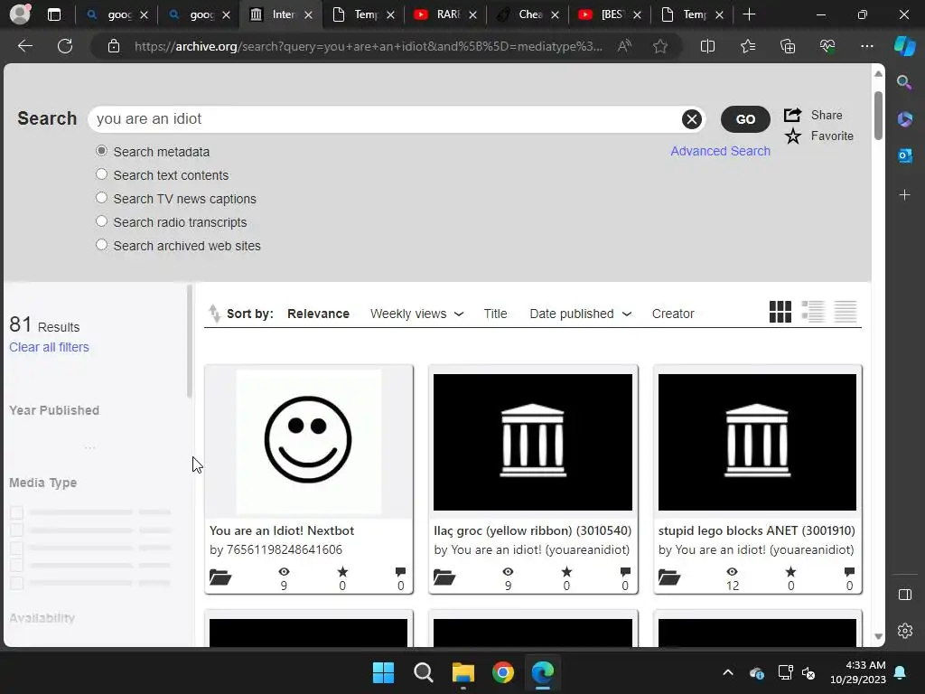Open Edge Settings and more menu
This screenshot has height=694, width=925.
tap(866, 46)
